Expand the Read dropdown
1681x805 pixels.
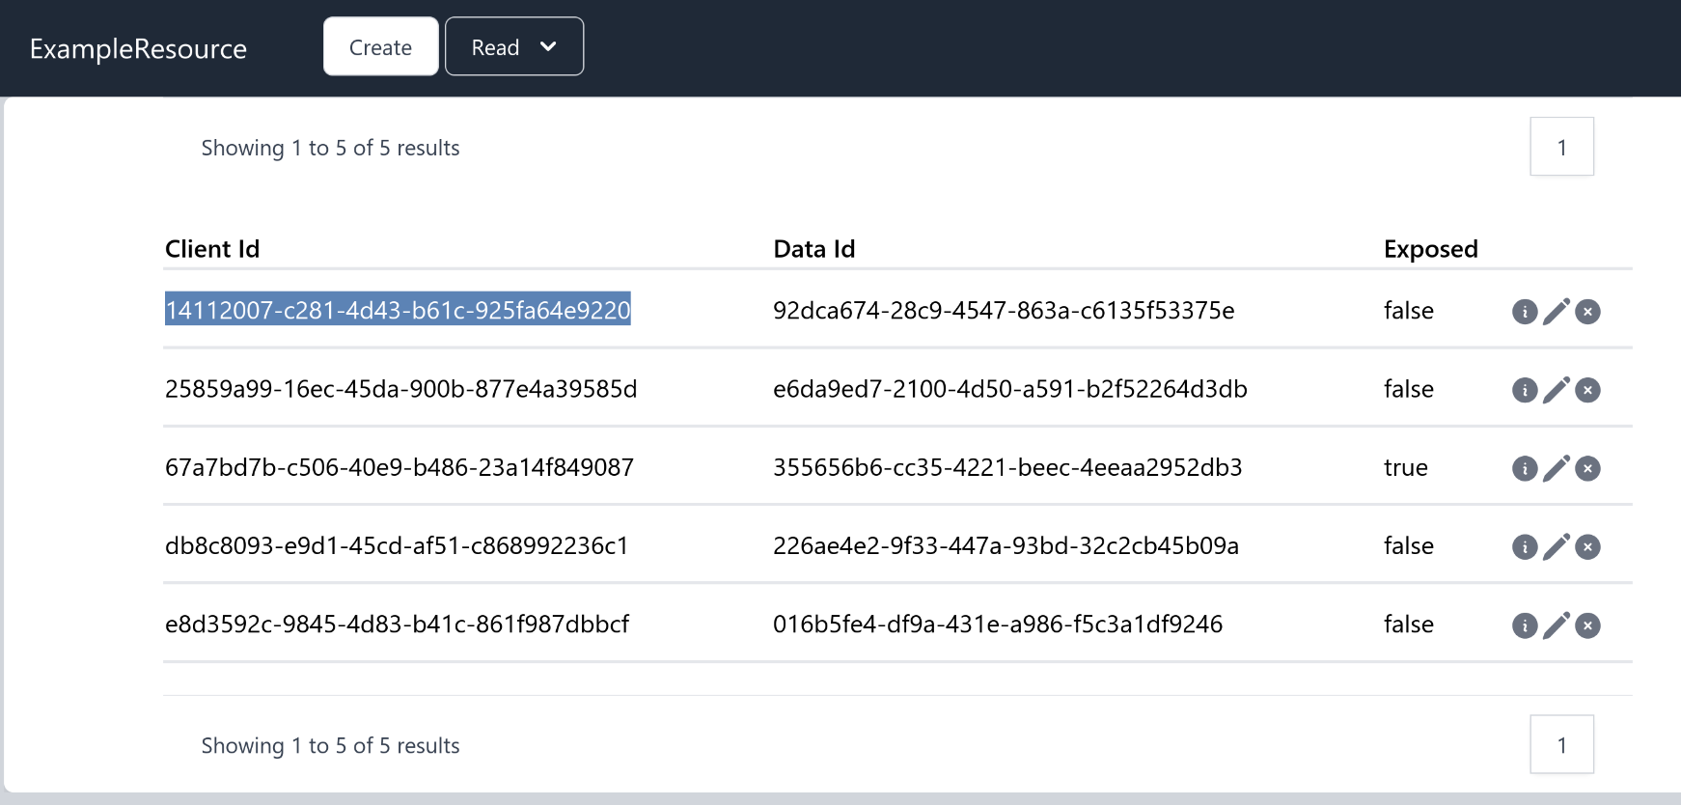coord(513,46)
